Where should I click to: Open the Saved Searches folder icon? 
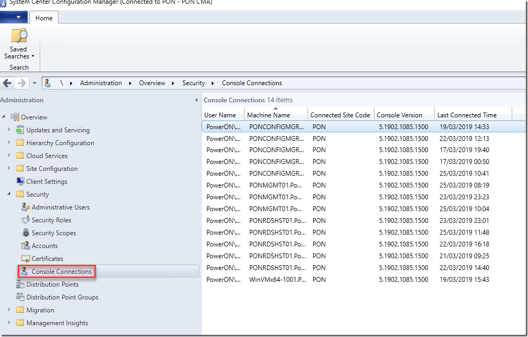[19, 36]
